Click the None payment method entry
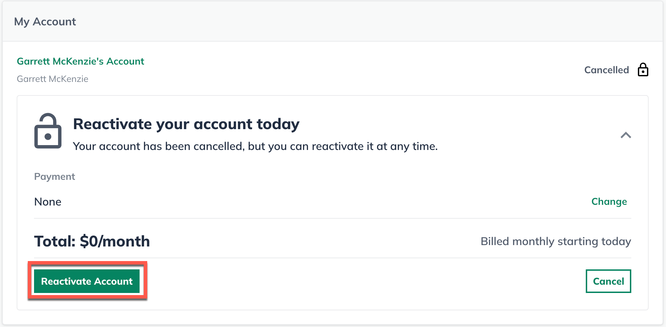Viewport: 666px width, 327px height. pos(48,201)
